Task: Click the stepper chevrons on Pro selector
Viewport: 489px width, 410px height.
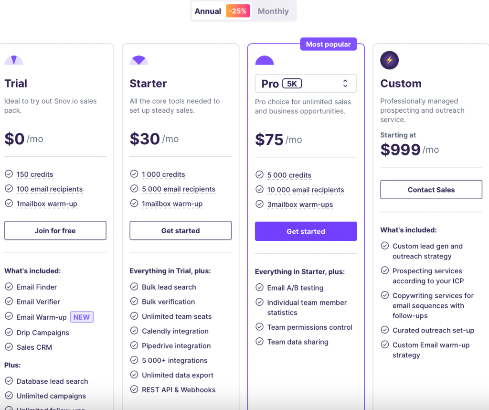Action: (345, 83)
